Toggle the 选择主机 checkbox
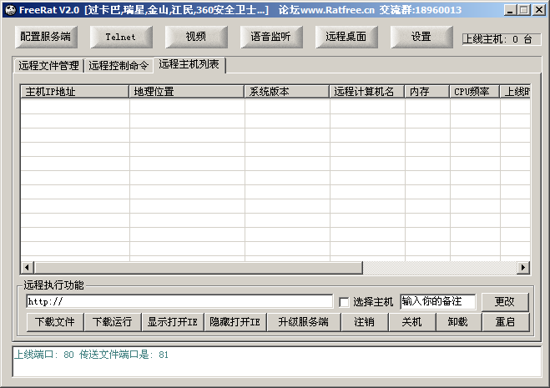 point(344,301)
